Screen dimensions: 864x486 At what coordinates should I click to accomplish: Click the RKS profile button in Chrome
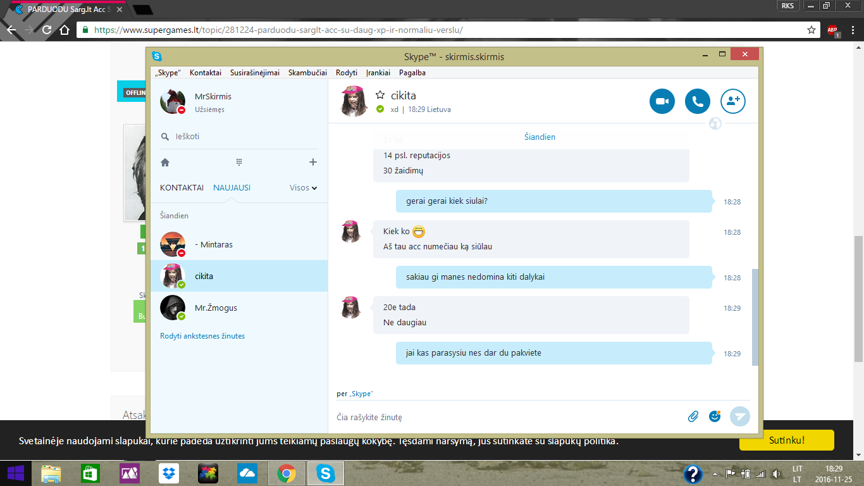point(787,5)
